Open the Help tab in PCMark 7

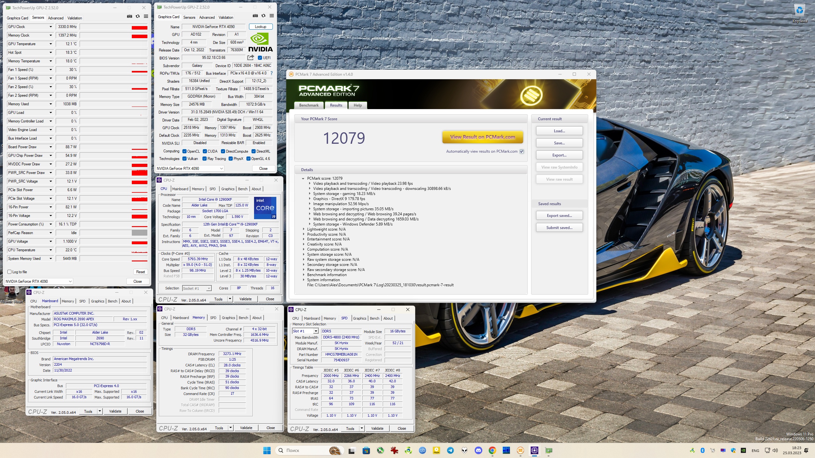[358, 105]
